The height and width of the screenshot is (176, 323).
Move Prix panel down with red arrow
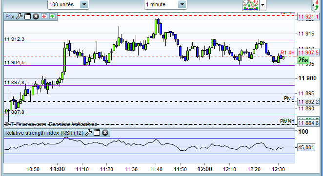pyautogui.click(x=44, y=17)
